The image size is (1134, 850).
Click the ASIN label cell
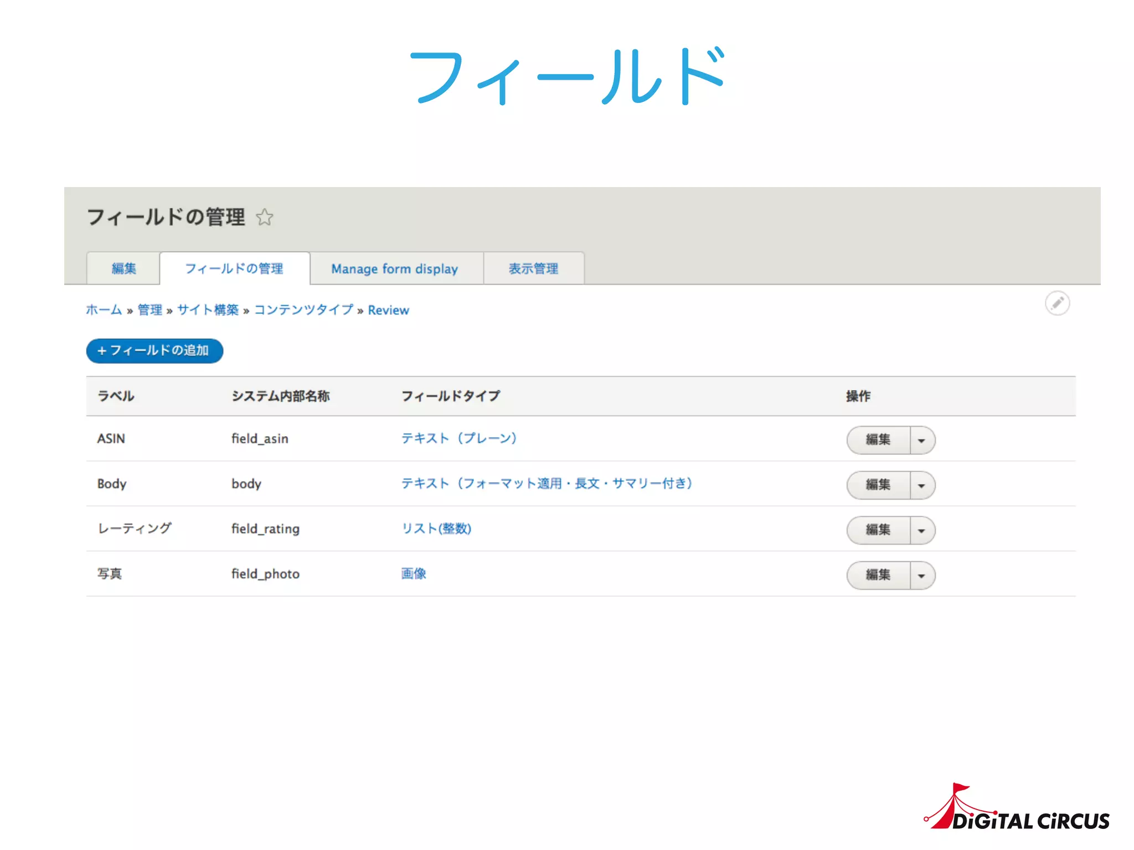111,439
